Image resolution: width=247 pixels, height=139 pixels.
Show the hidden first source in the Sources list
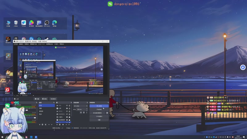point(67,105)
